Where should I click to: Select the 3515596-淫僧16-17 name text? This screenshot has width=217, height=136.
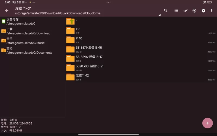coord(89,57)
